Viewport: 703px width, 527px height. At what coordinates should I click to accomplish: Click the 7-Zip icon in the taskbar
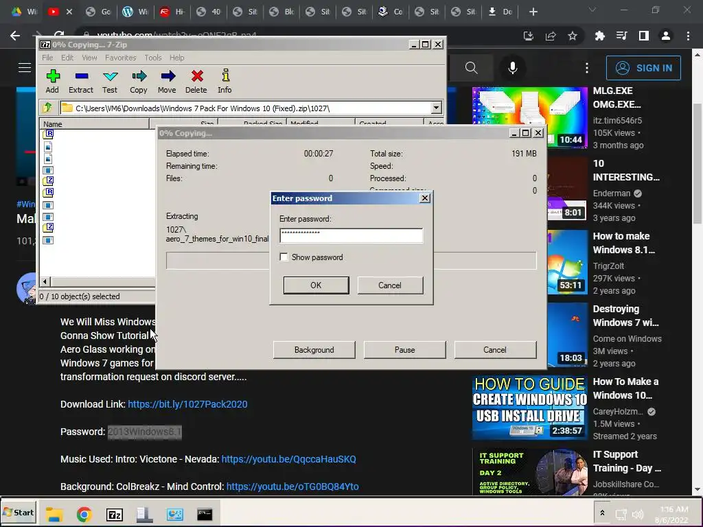(x=115, y=515)
